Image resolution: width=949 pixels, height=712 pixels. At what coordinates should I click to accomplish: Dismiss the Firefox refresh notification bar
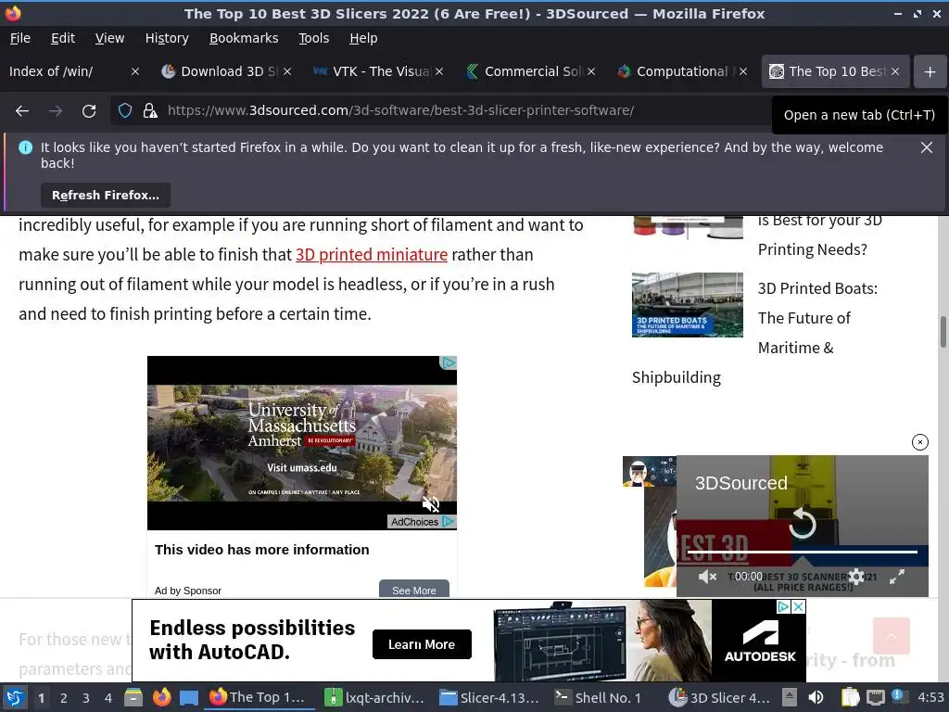click(926, 147)
